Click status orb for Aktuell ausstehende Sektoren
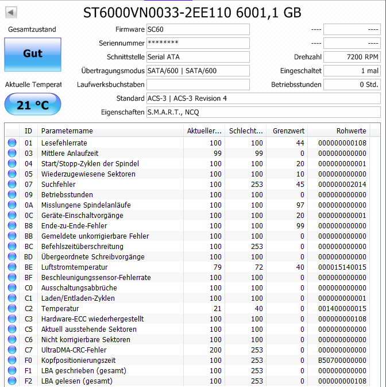The width and height of the screenshot is (386, 387). (x=12, y=329)
